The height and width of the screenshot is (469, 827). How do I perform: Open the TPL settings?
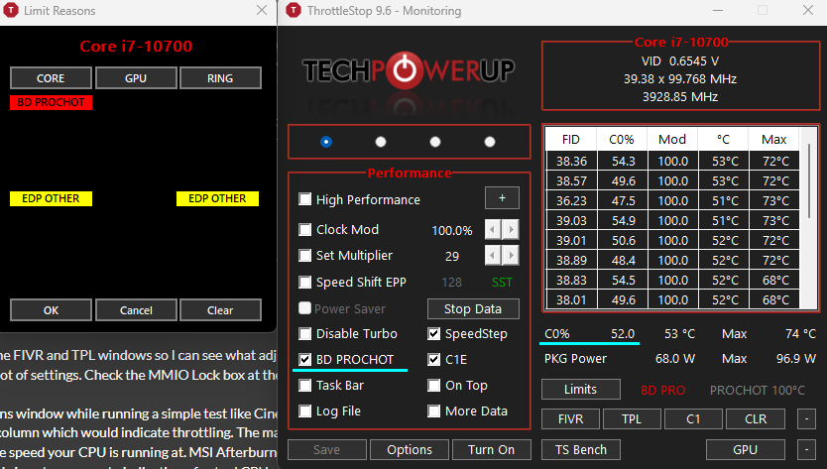[x=632, y=418]
